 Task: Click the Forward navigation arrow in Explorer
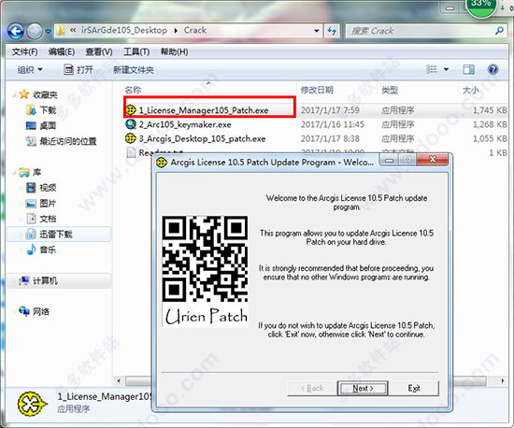[34, 31]
